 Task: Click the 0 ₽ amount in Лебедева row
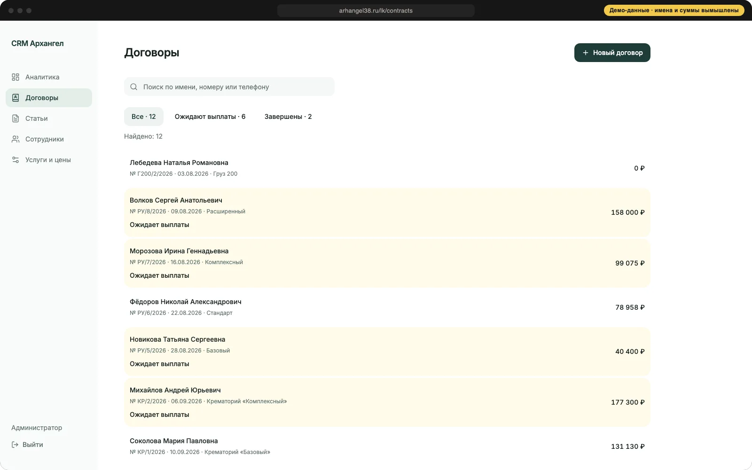coord(639,168)
